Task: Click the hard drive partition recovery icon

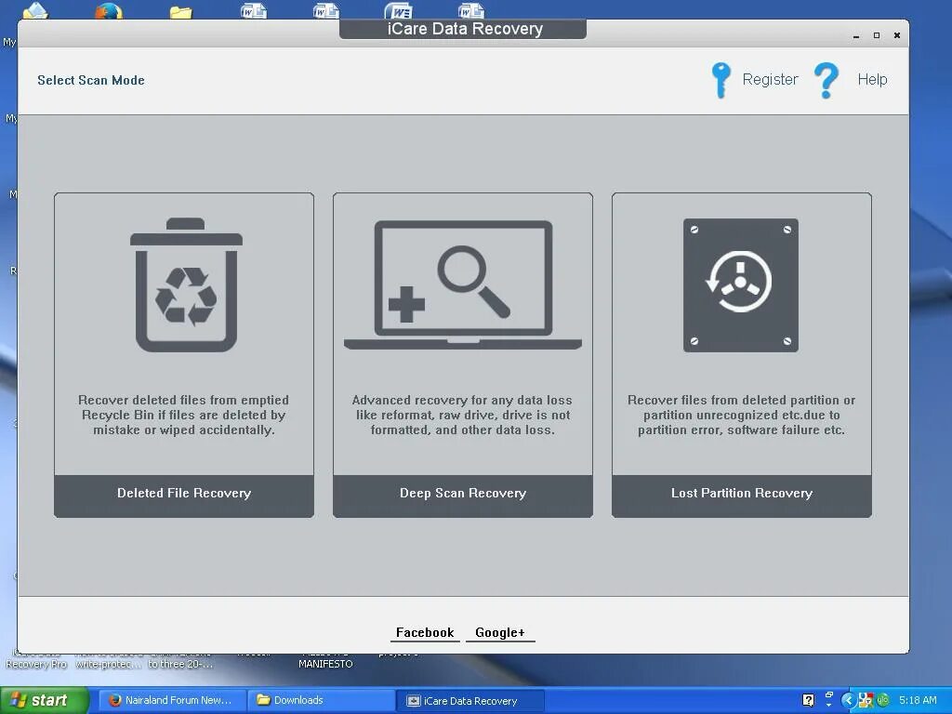Action: [741, 284]
